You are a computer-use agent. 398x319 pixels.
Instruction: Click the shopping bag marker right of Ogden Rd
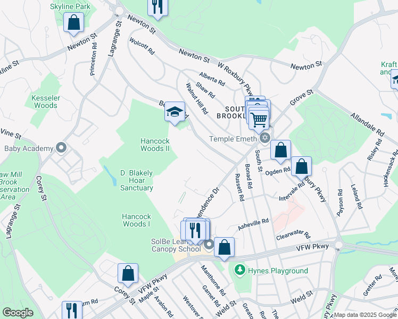[x=301, y=166]
